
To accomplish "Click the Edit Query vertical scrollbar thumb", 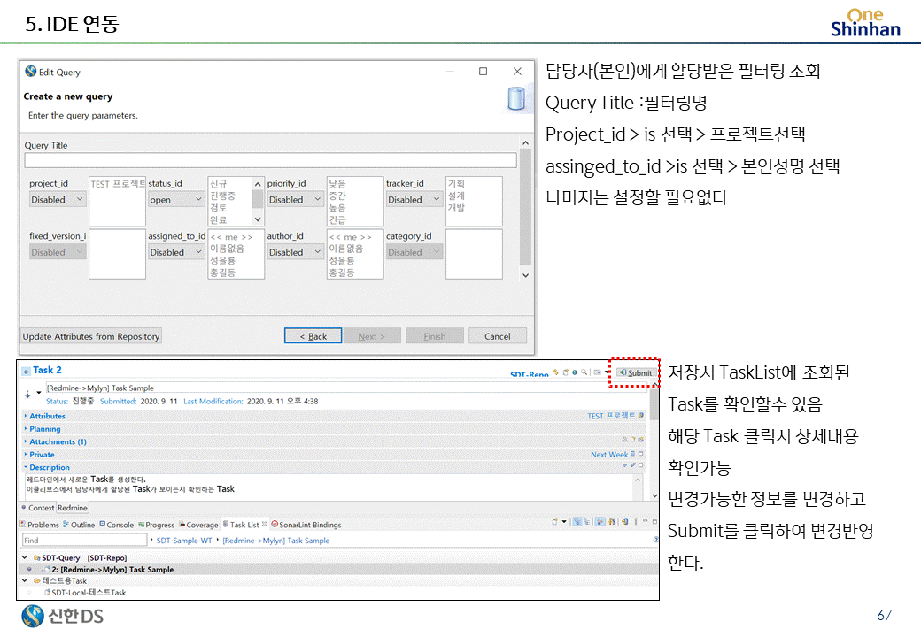I will [526, 205].
